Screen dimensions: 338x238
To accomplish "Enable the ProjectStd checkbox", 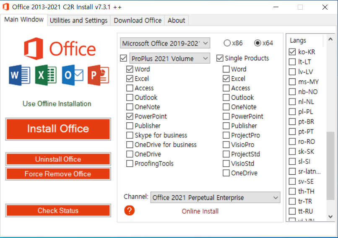I will [x=226, y=154].
